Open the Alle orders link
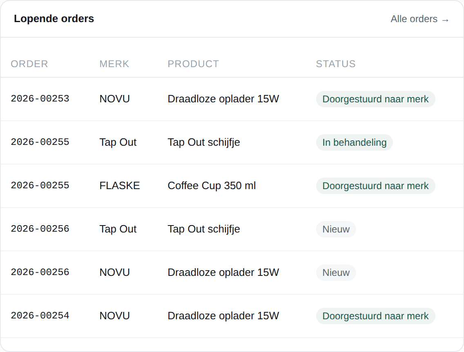Screen dimensions: 464x352 click(419, 19)
